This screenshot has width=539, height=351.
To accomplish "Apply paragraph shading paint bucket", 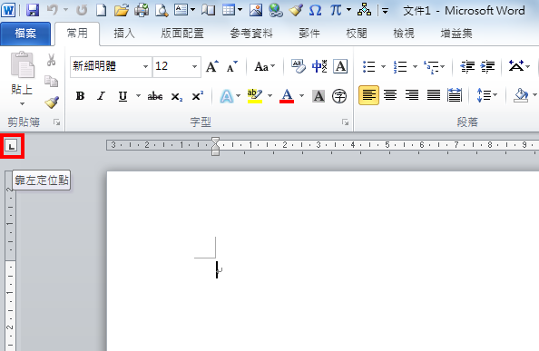I will 521,95.
